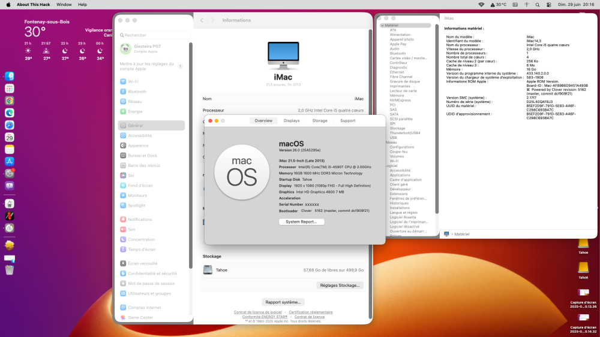Open App Store from the Dock
Screen dimensions: 600x337
click(x=10, y=162)
